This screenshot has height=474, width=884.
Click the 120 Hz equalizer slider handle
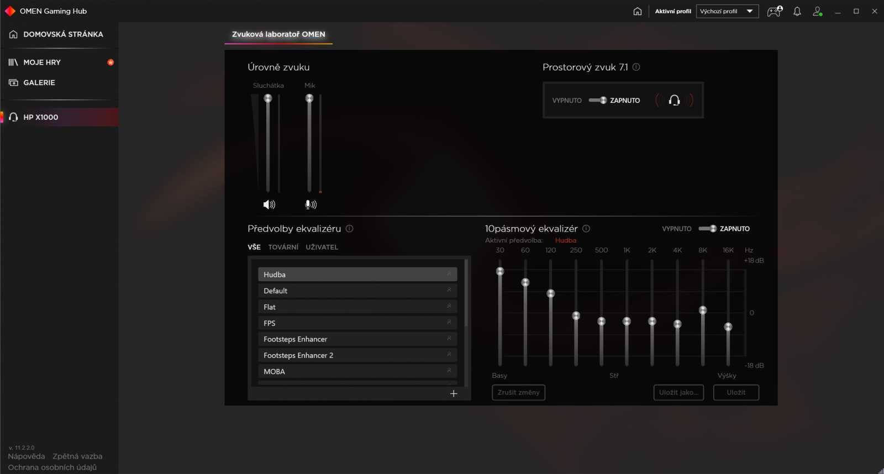551,293
